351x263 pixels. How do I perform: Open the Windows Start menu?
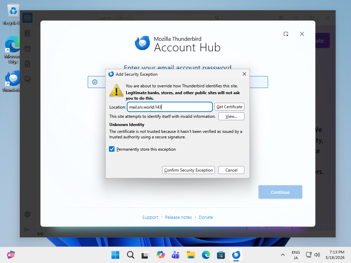(115, 255)
